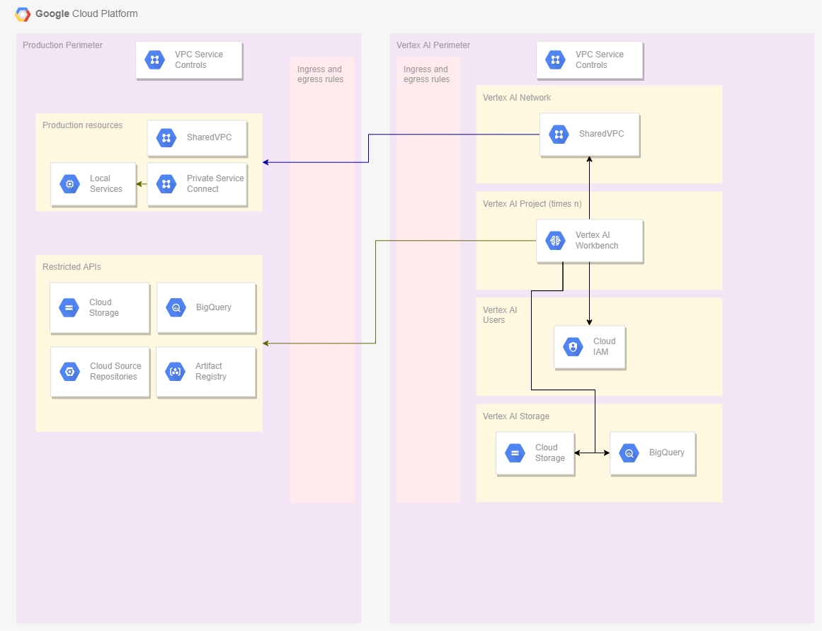822x631 pixels.
Task: Click VPC Service Controls icon in Vertex AI Perimeter
Action: [555, 59]
